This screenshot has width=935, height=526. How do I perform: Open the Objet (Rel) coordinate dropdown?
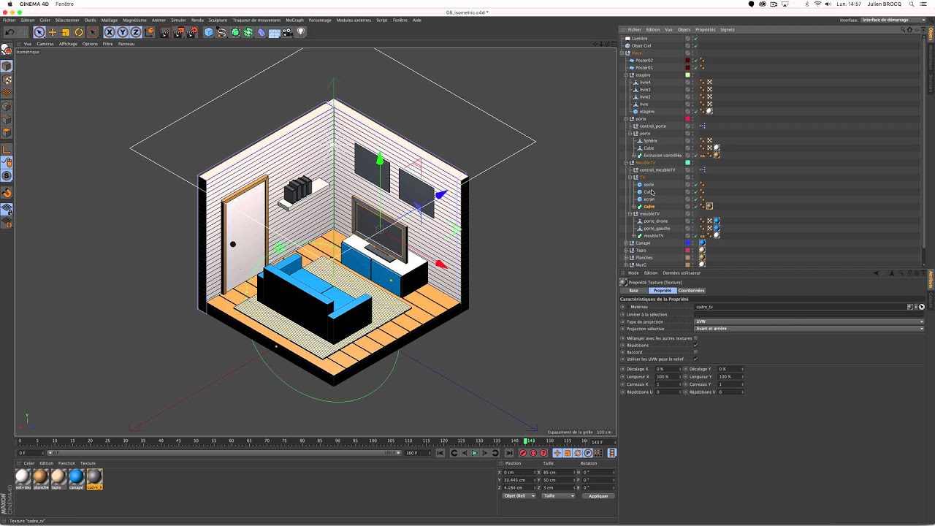519,496
